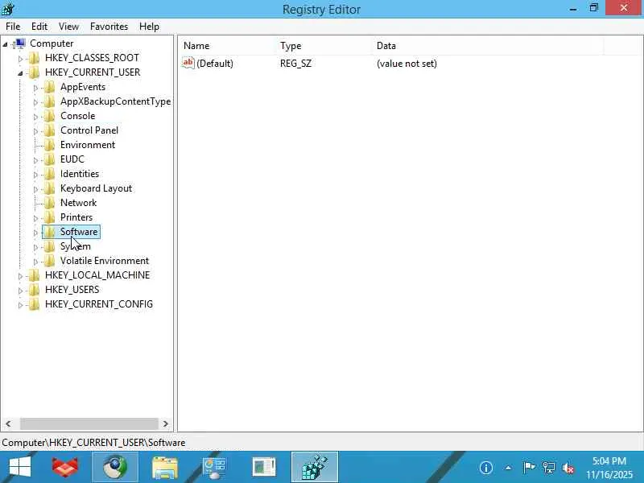Expand HKEY_LOCAL_MACHINE arrow

pyautogui.click(x=20, y=276)
